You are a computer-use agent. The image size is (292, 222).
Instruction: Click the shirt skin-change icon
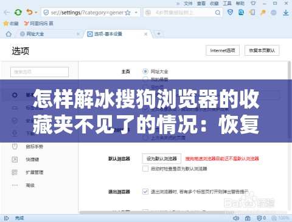(253, 4)
